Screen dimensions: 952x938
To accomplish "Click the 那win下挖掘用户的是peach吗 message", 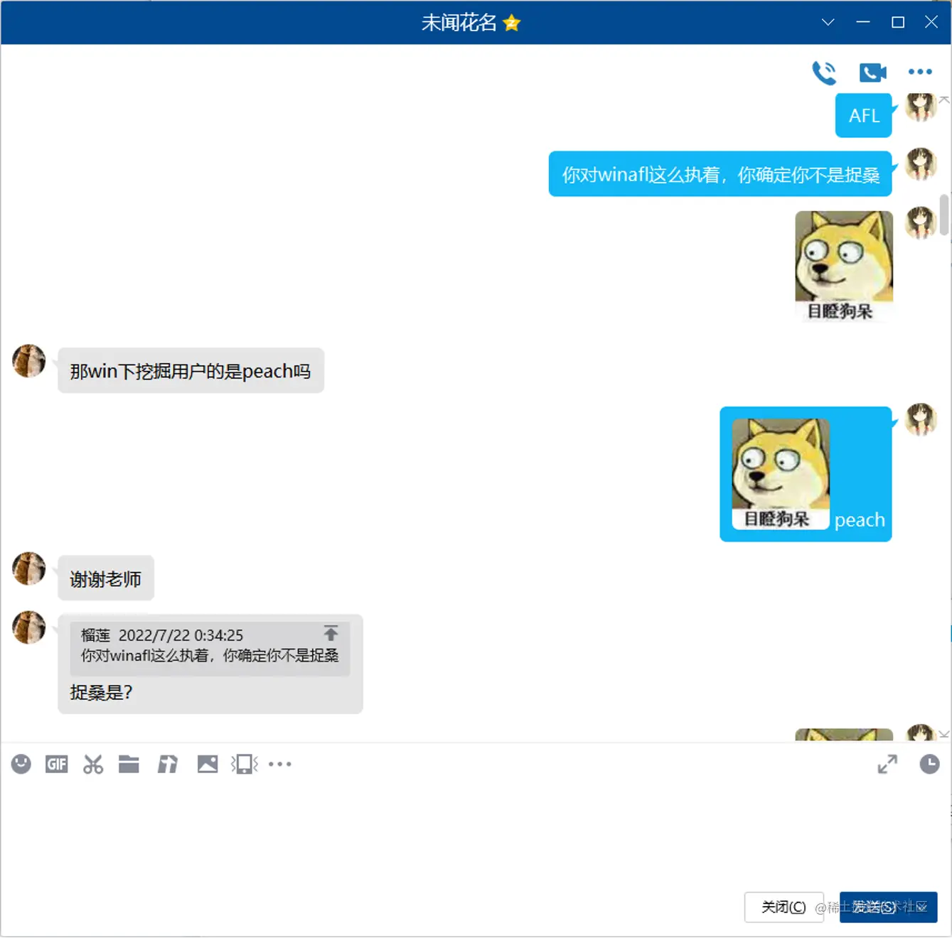I will (x=191, y=371).
